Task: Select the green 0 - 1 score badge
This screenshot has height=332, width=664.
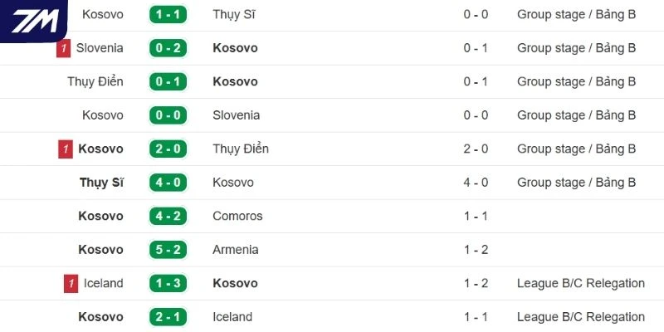Action: pos(170,82)
